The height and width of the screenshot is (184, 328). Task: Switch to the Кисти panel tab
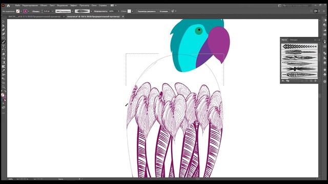click(x=284, y=40)
